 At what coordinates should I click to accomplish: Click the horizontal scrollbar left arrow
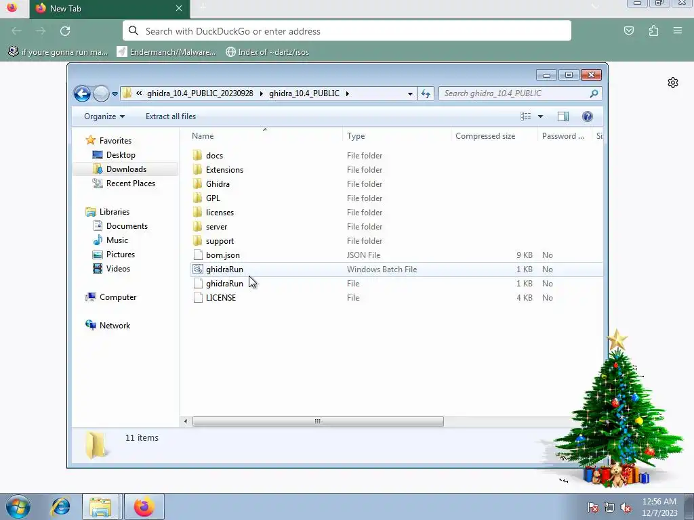click(186, 421)
